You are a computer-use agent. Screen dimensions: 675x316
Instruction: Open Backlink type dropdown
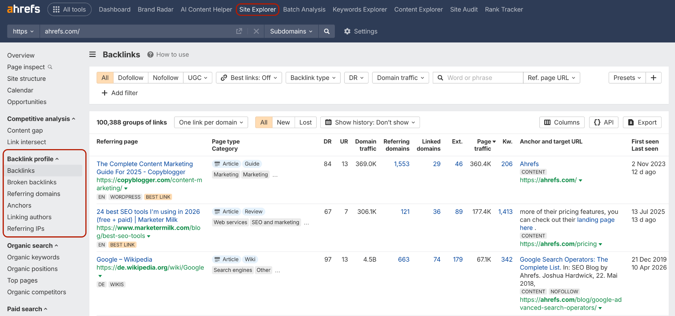tap(313, 78)
